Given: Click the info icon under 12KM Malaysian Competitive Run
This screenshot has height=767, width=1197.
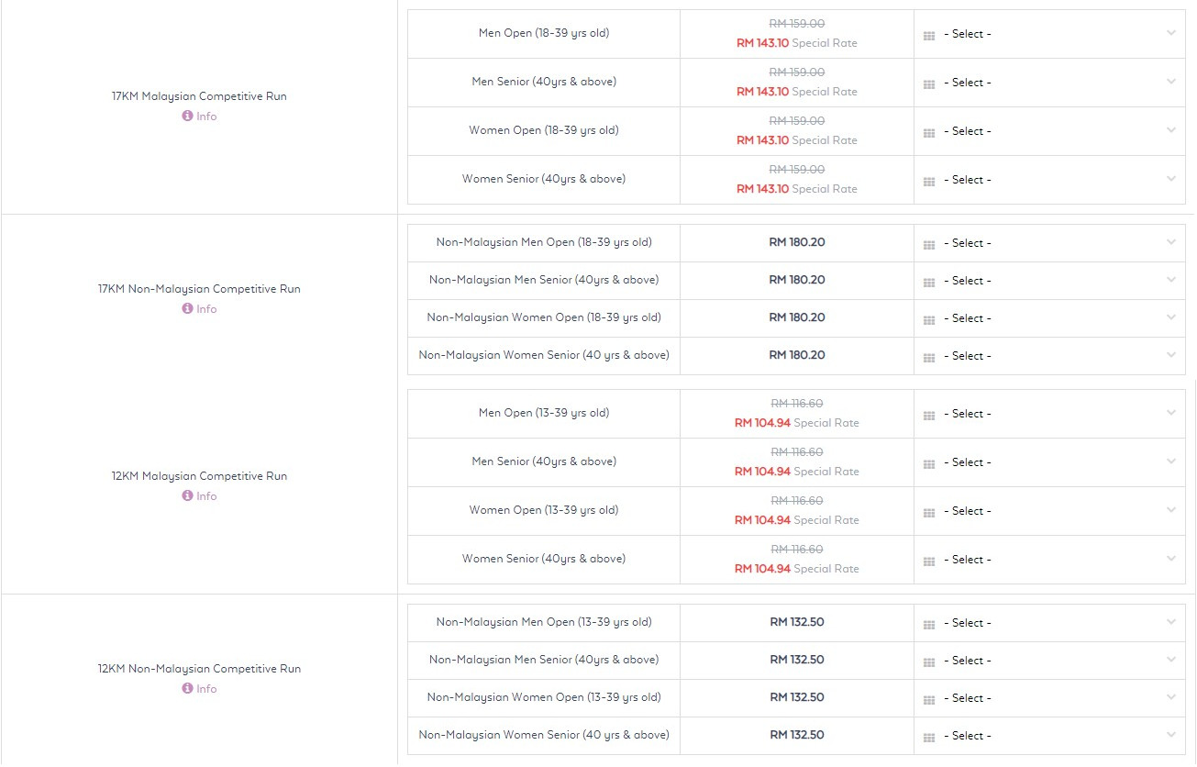Looking at the screenshot, I should (x=187, y=496).
